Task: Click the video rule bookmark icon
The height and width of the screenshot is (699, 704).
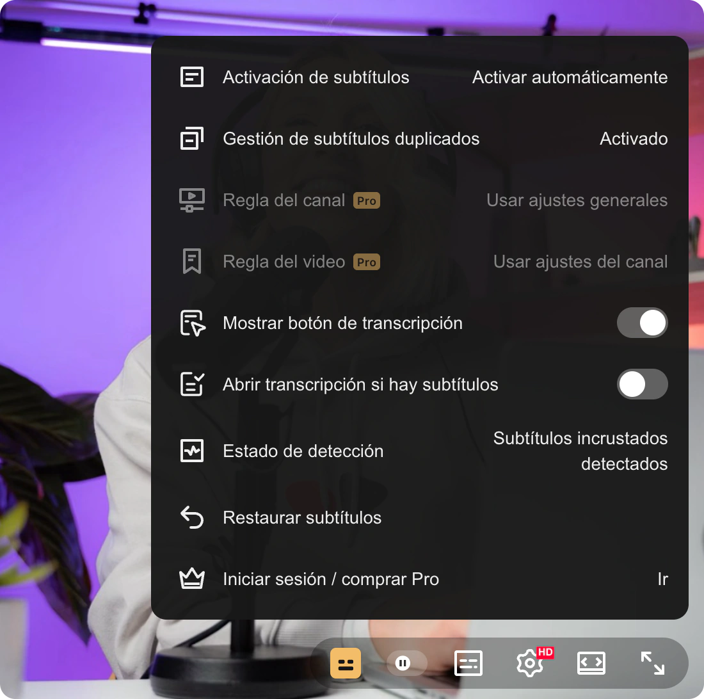Action: pos(192,261)
